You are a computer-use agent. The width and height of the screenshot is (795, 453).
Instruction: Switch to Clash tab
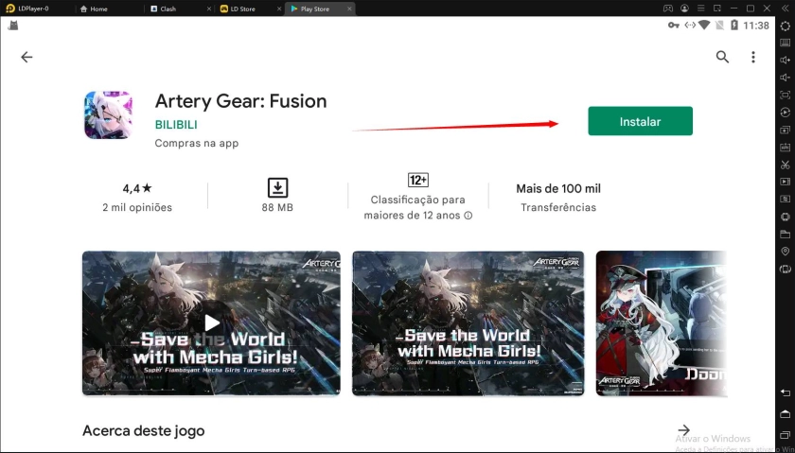162,9
